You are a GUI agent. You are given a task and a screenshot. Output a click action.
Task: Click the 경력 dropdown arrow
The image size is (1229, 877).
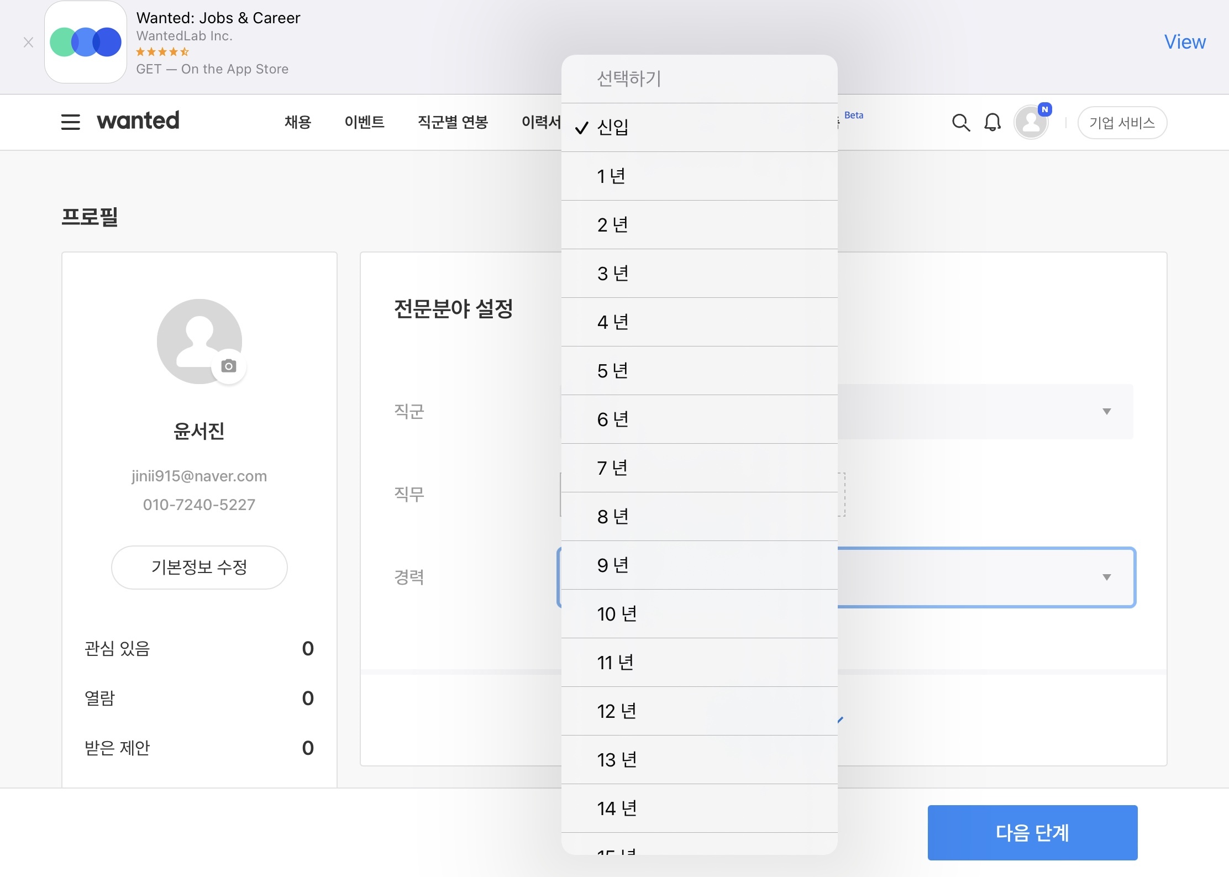(1106, 577)
